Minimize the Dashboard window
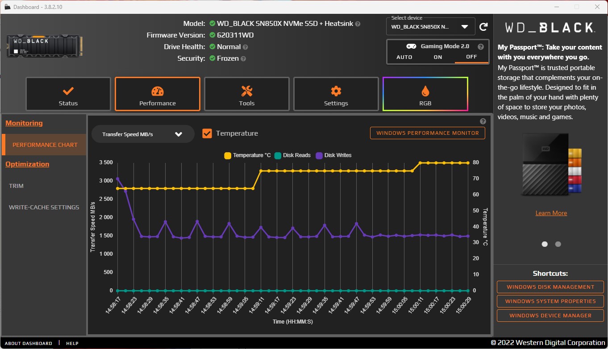The width and height of the screenshot is (608, 349). click(x=556, y=7)
